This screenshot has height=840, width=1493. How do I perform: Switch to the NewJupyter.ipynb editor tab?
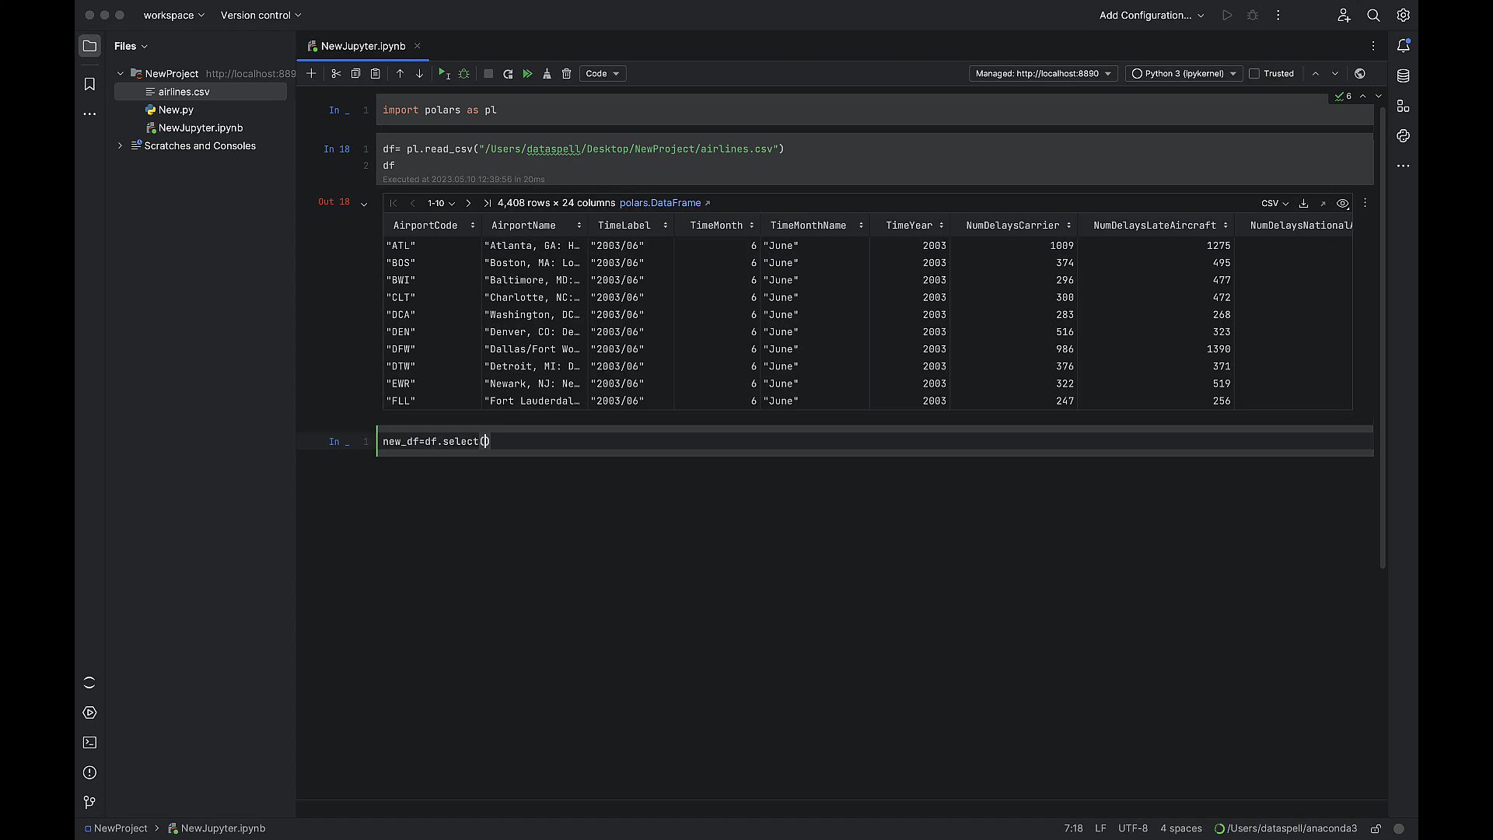362,46
